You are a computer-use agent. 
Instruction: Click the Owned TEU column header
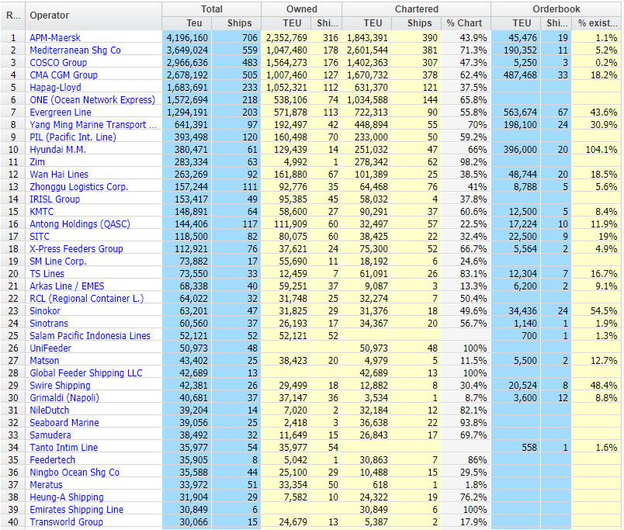[292, 23]
